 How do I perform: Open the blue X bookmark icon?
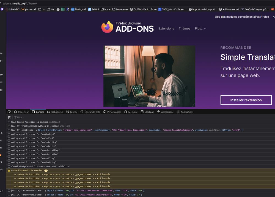pyautogui.click(x=68, y=9)
